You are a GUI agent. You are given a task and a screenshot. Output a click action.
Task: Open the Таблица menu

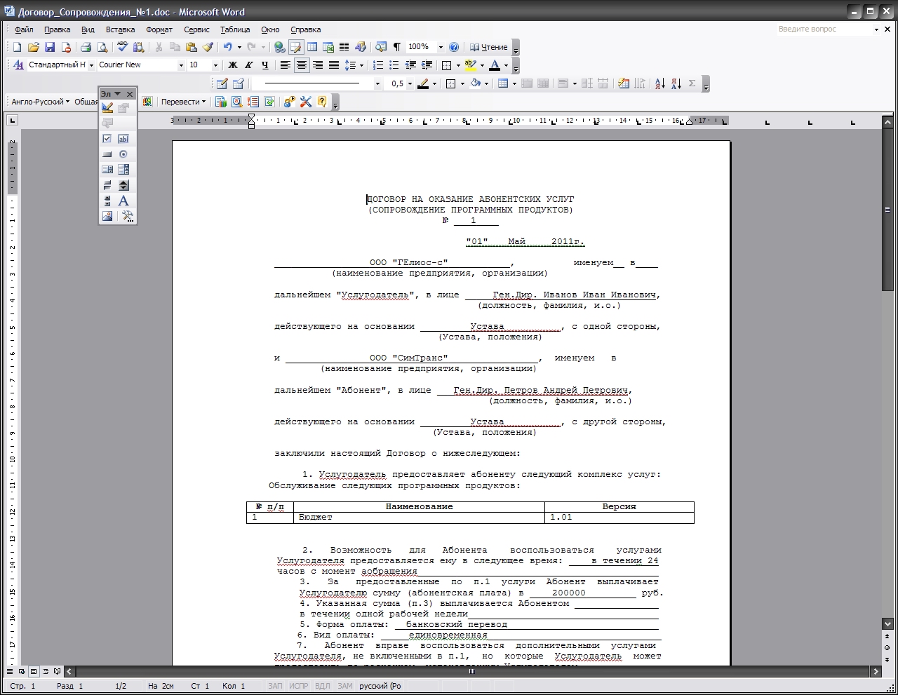pyautogui.click(x=235, y=29)
